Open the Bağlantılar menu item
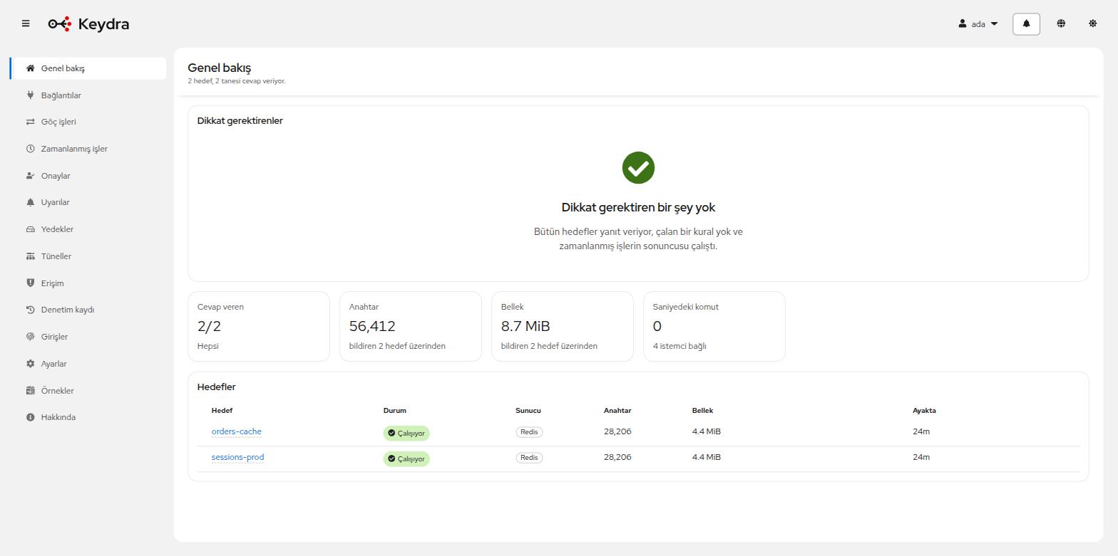 [88, 95]
